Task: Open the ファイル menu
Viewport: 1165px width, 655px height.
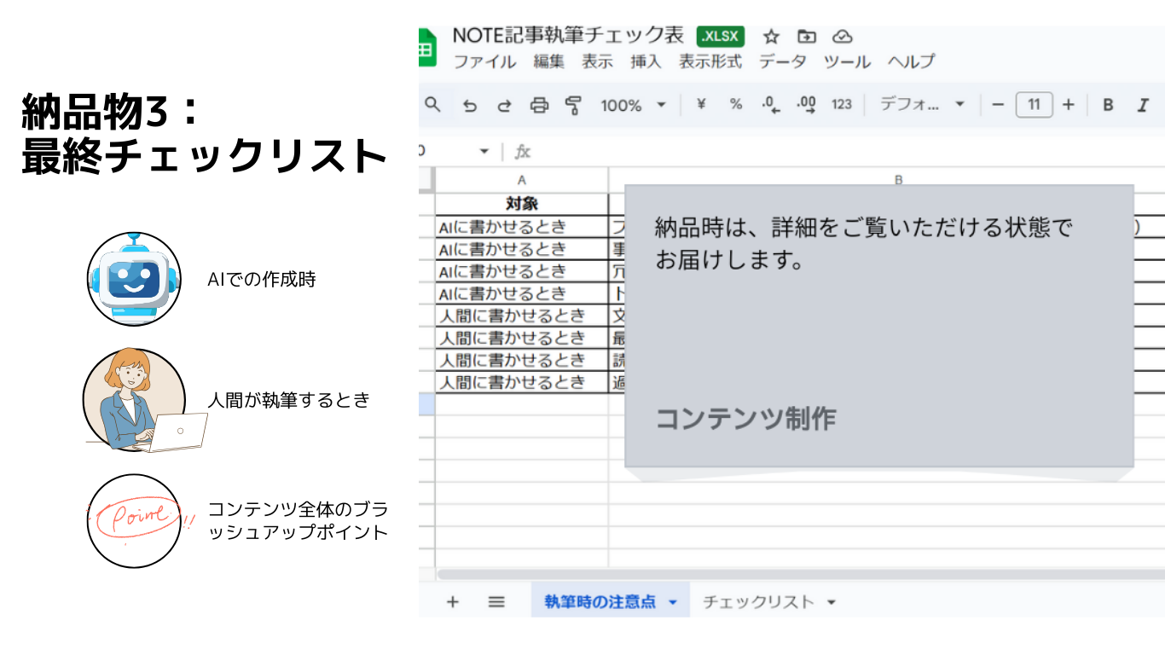Action: click(x=484, y=61)
